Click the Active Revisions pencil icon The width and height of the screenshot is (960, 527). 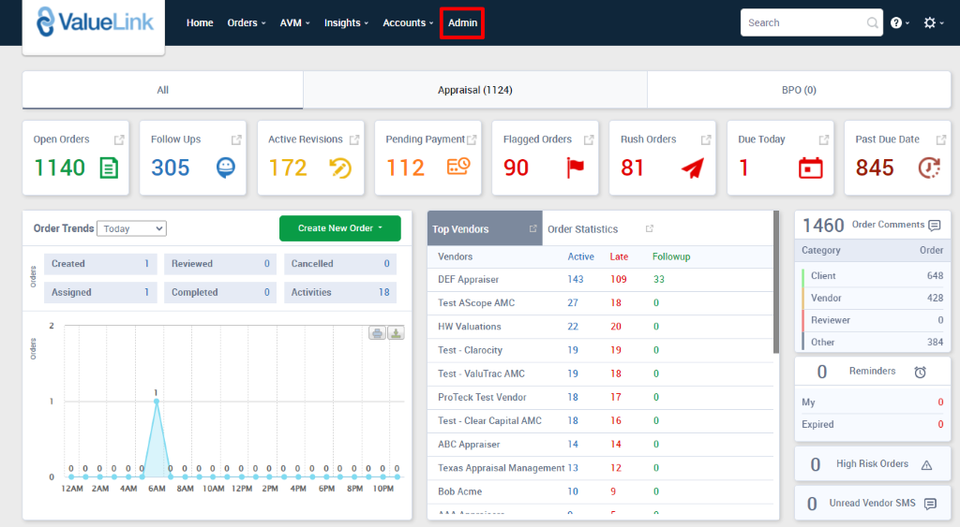coord(340,168)
